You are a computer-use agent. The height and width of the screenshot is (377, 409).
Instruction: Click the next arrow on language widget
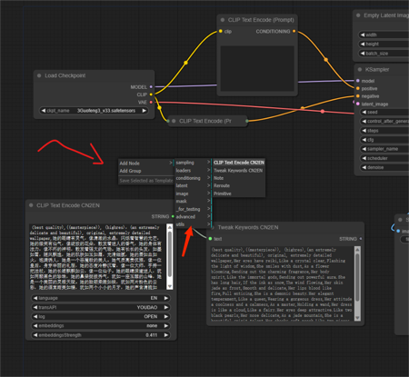click(x=166, y=298)
